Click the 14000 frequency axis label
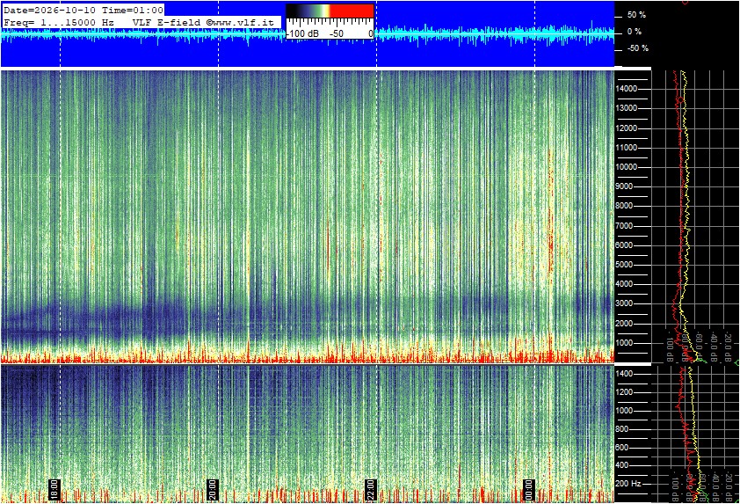The height and width of the screenshot is (504, 740). click(x=627, y=89)
